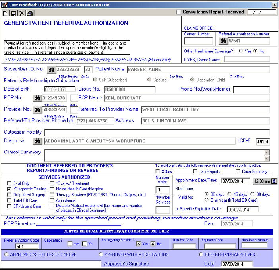Open Provider No. binoculars lookup

coord(37,109)
